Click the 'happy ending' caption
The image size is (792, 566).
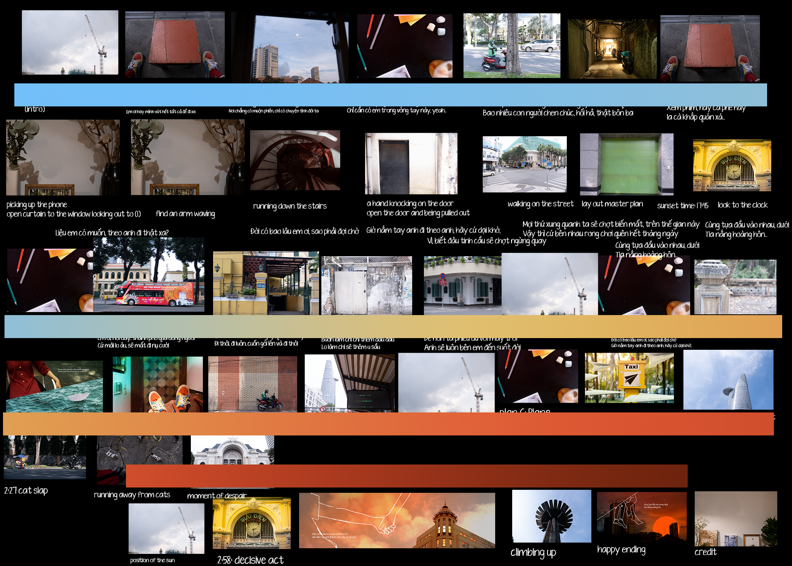[621, 550]
